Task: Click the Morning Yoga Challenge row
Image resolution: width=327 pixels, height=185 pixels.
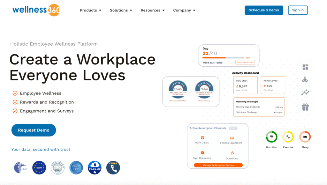Action: 259,107
